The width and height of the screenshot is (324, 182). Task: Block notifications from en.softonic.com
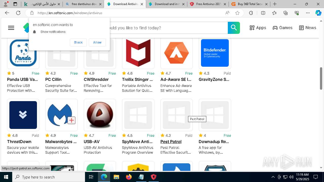78,42
